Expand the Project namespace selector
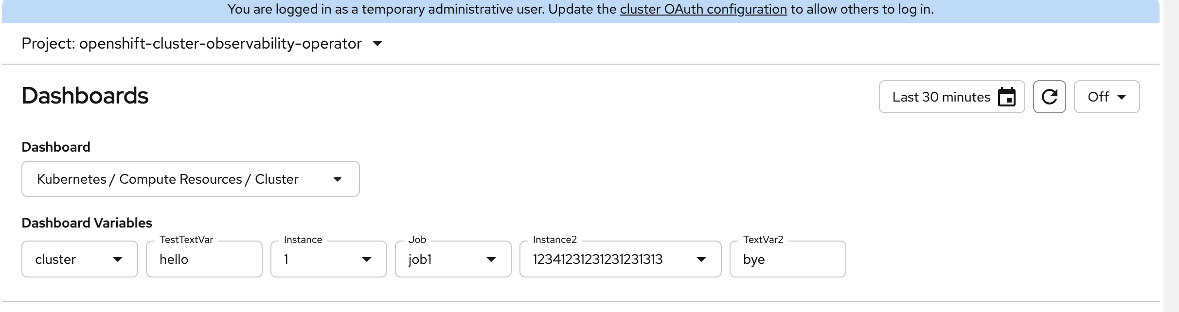Image resolution: width=1179 pixels, height=312 pixels. click(x=201, y=44)
